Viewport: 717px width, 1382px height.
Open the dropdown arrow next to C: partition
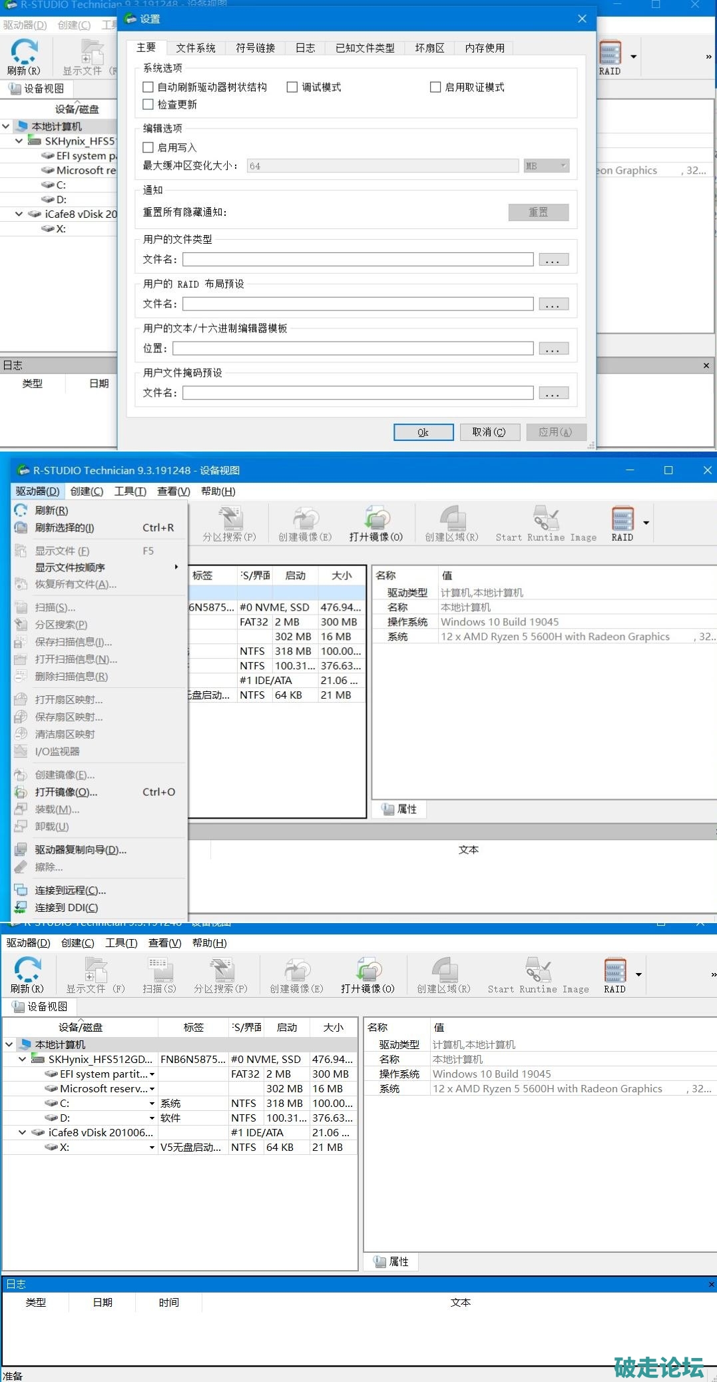coord(152,1104)
